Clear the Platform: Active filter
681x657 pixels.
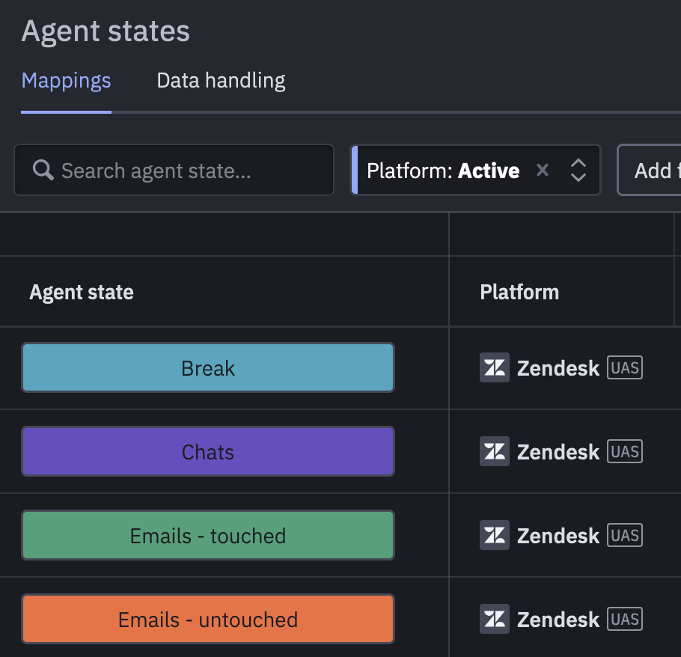coord(543,170)
